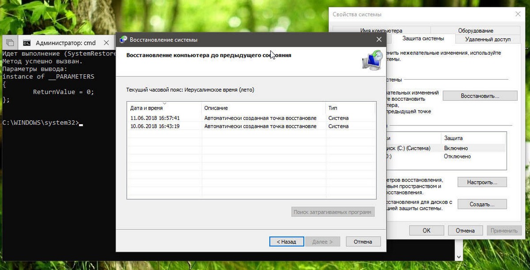Click Система type in the 10.06.2018 row
The width and height of the screenshot is (530, 270).
click(x=338, y=126)
